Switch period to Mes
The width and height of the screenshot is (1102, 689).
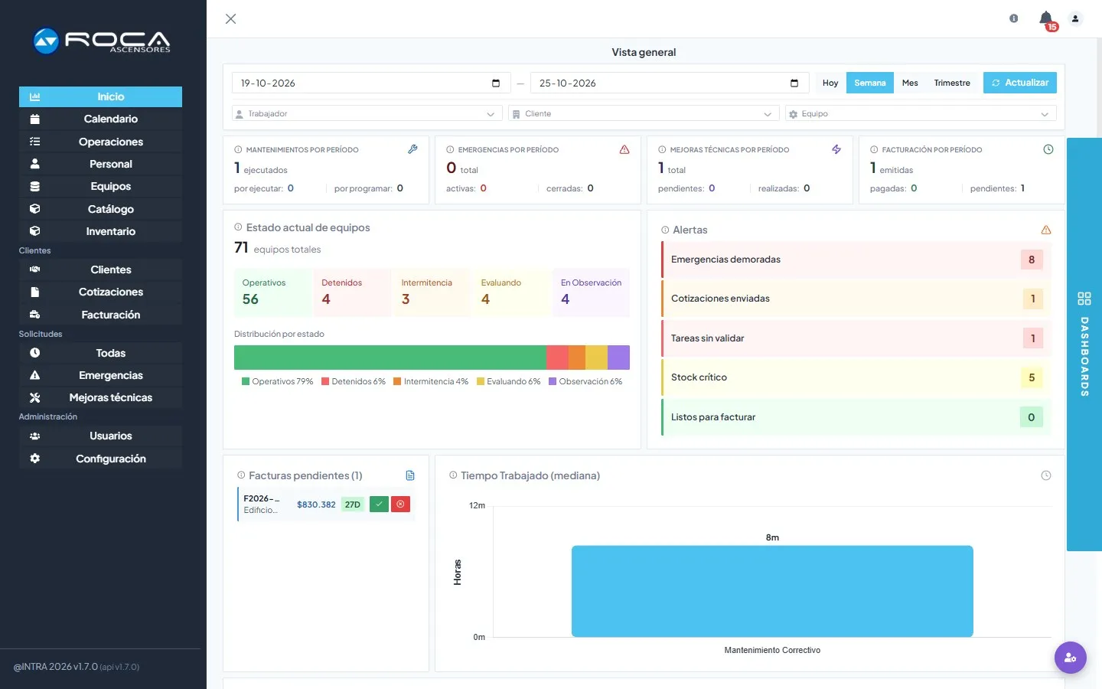coord(910,83)
